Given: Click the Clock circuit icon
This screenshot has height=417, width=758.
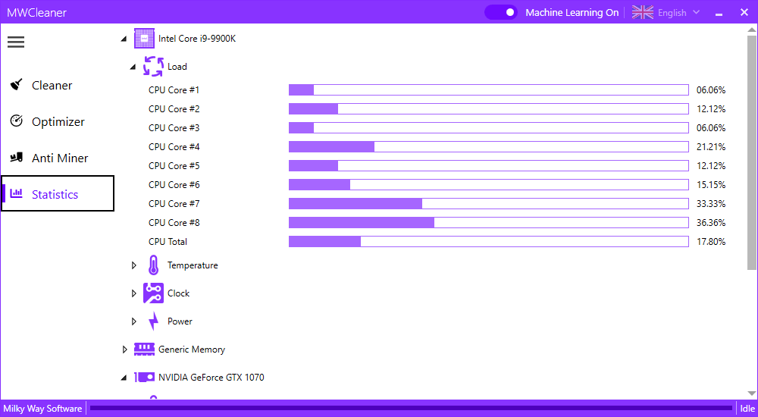Looking at the screenshot, I should click(153, 293).
